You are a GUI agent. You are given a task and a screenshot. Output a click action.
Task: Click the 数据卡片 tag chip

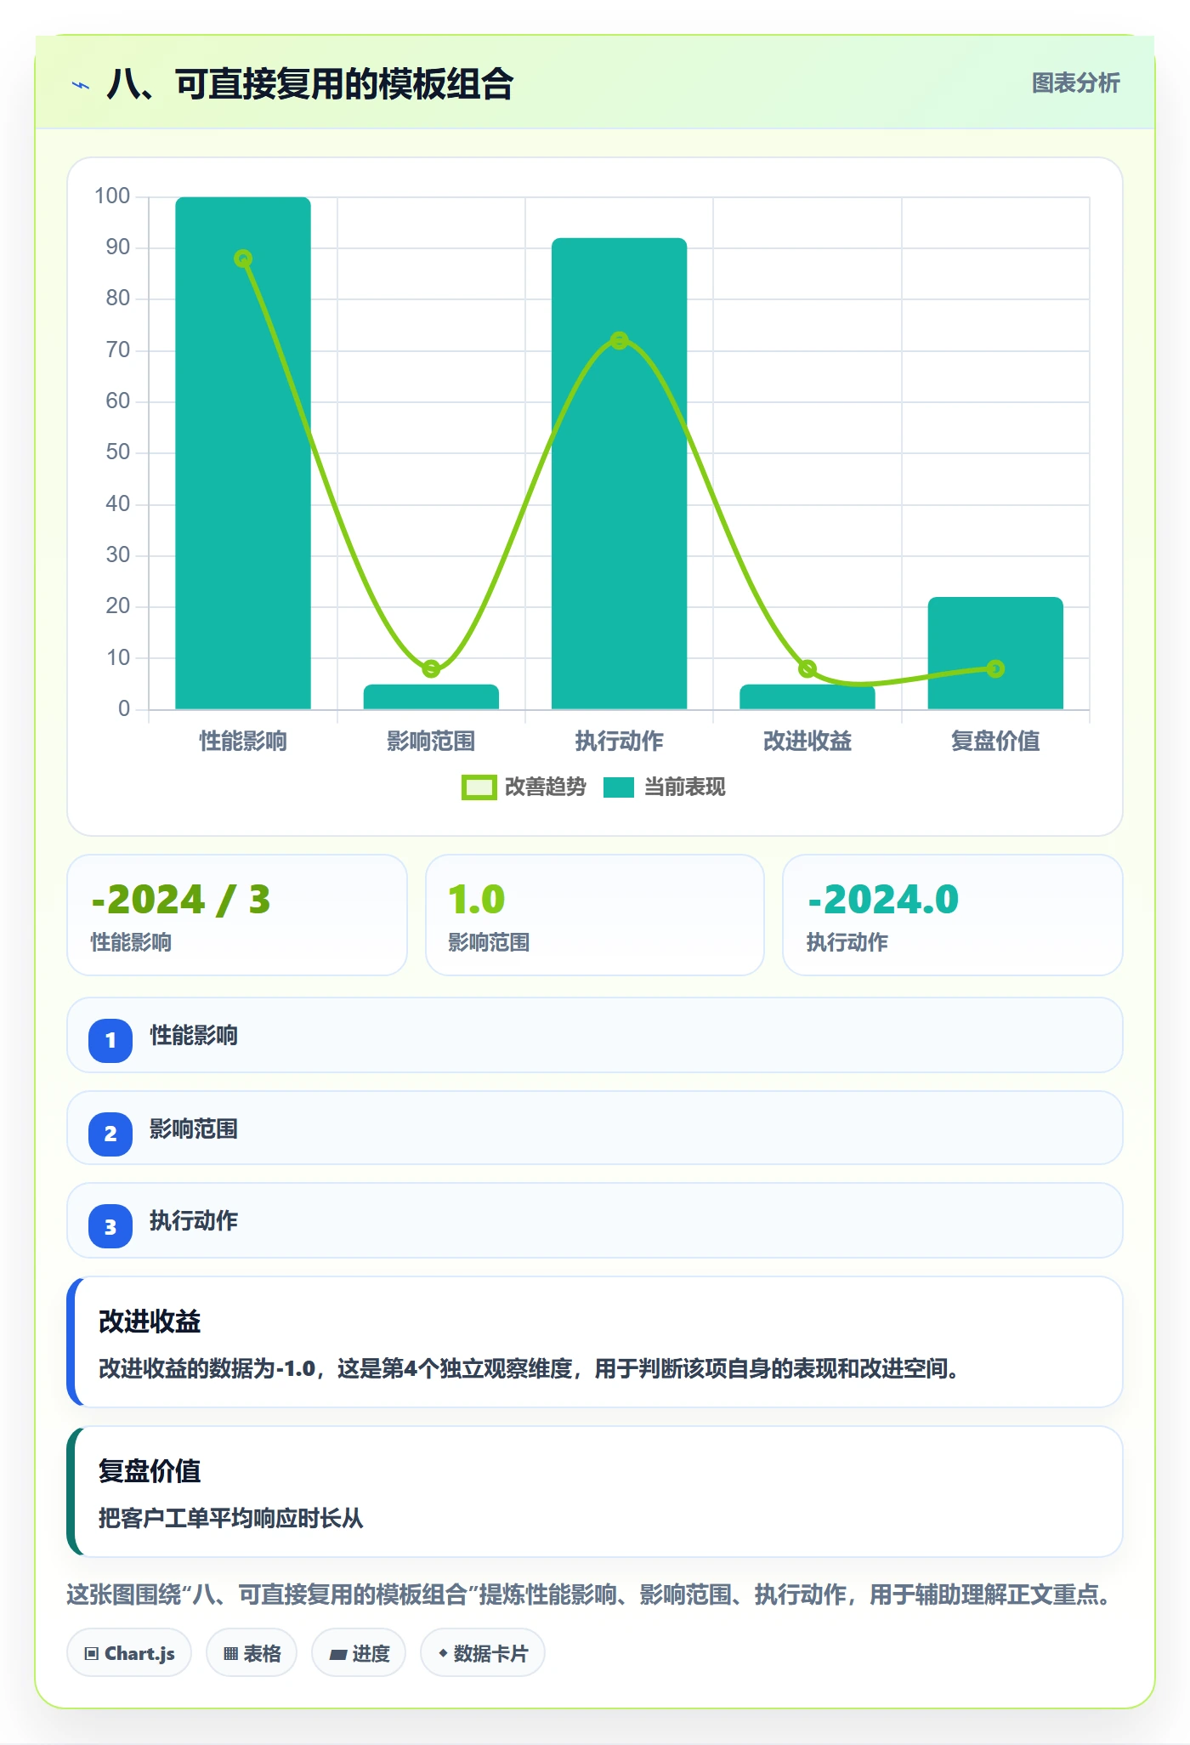(x=483, y=1653)
